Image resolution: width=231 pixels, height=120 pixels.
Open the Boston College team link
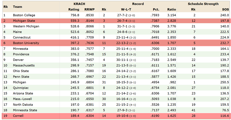tap(24, 15)
